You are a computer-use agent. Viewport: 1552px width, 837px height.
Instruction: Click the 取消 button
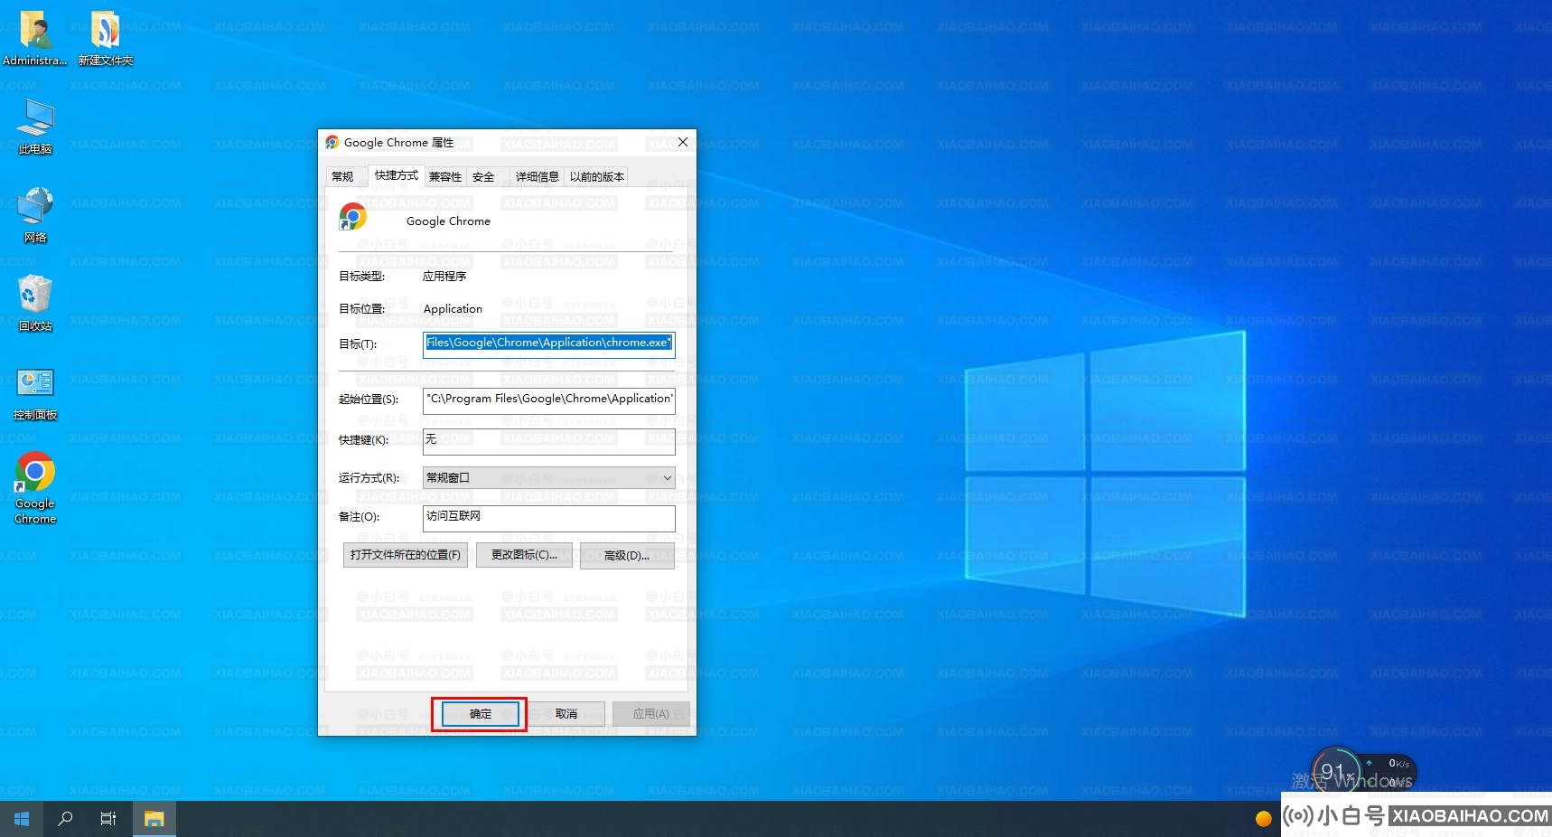(x=566, y=714)
